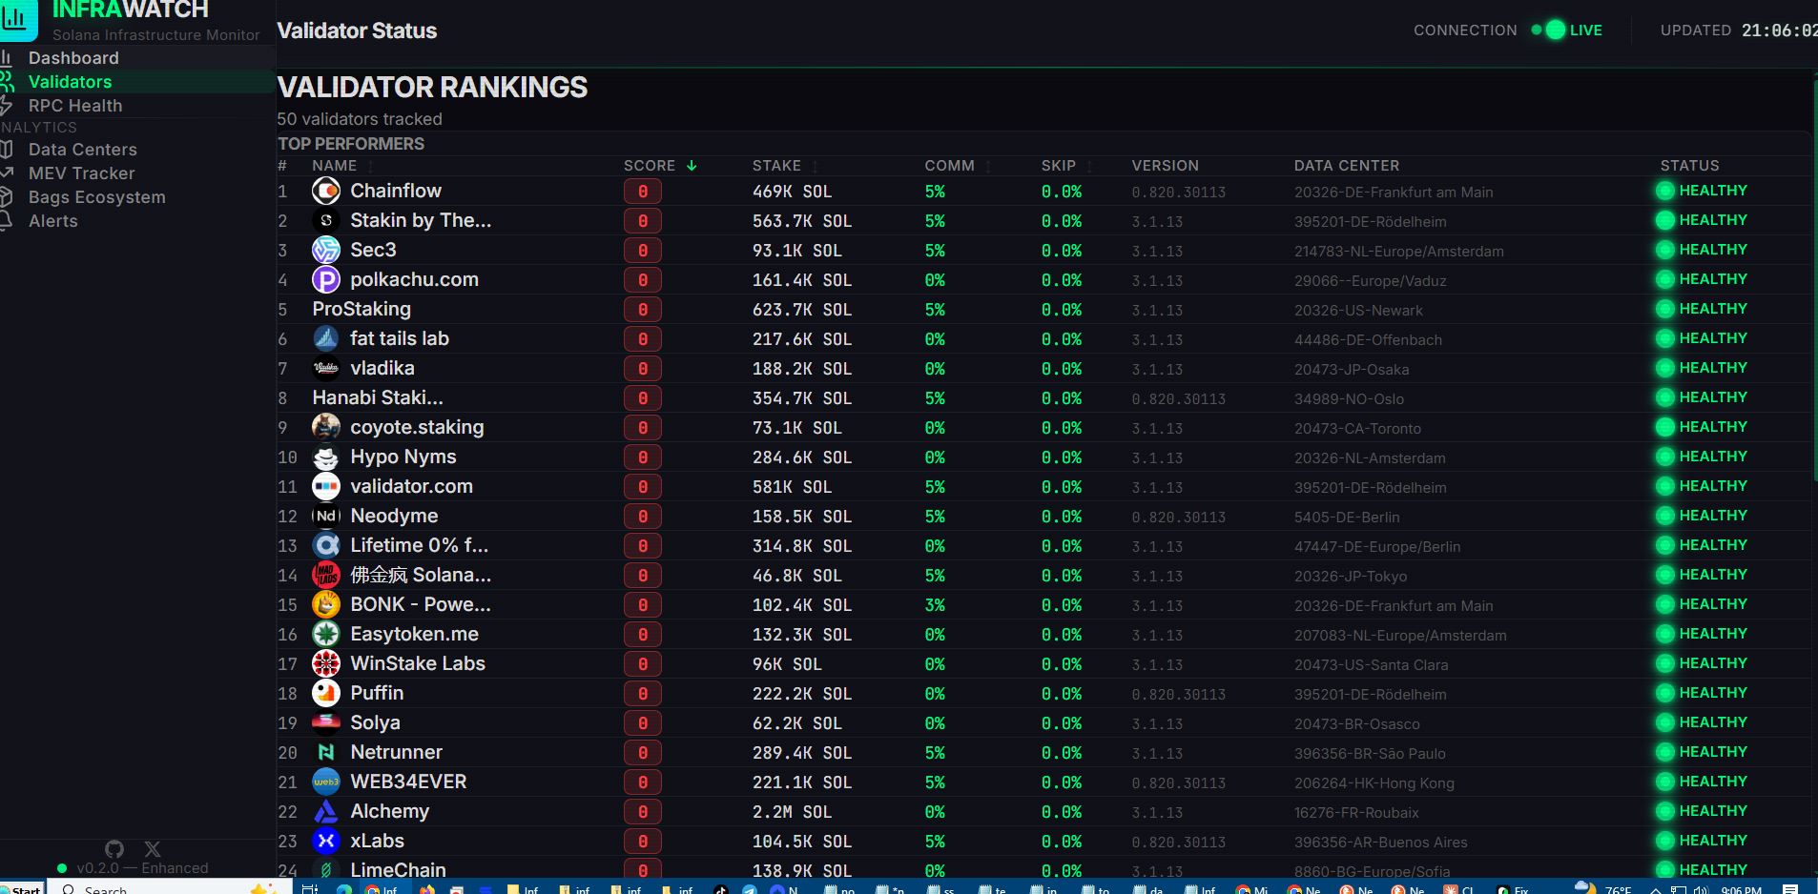Click the Hypo Nyms avatar

326,457
